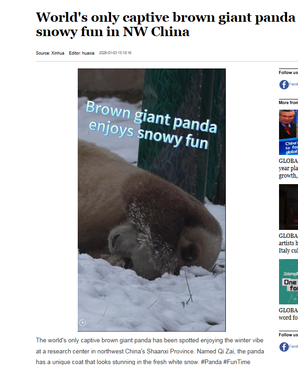This screenshot has height=365, width=298.
Task: Click the lower 'Follow us' heading
Action: tap(288, 335)
